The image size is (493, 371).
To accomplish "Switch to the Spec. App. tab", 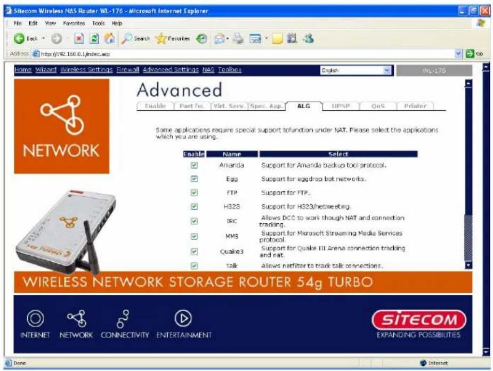I will [x=266, y=106].
